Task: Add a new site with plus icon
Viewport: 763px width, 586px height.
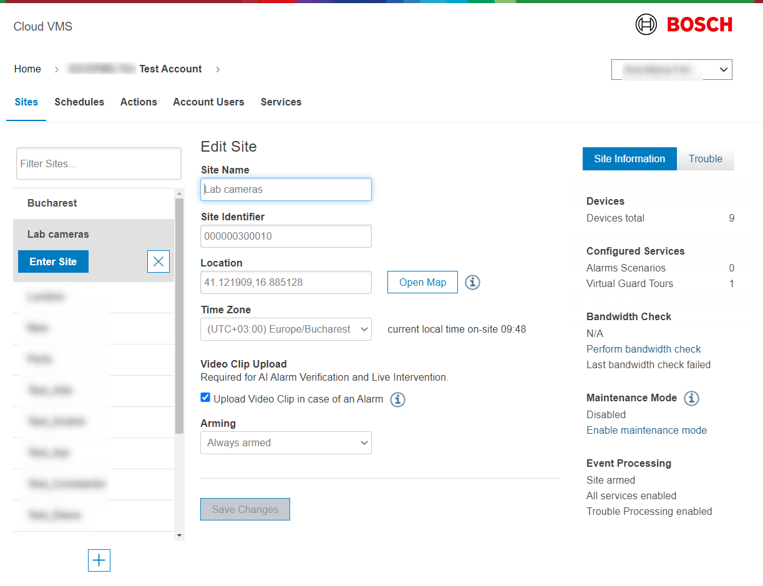Action: (99, 560)
